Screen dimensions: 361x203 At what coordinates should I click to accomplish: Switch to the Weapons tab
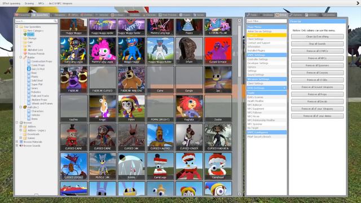58,15
